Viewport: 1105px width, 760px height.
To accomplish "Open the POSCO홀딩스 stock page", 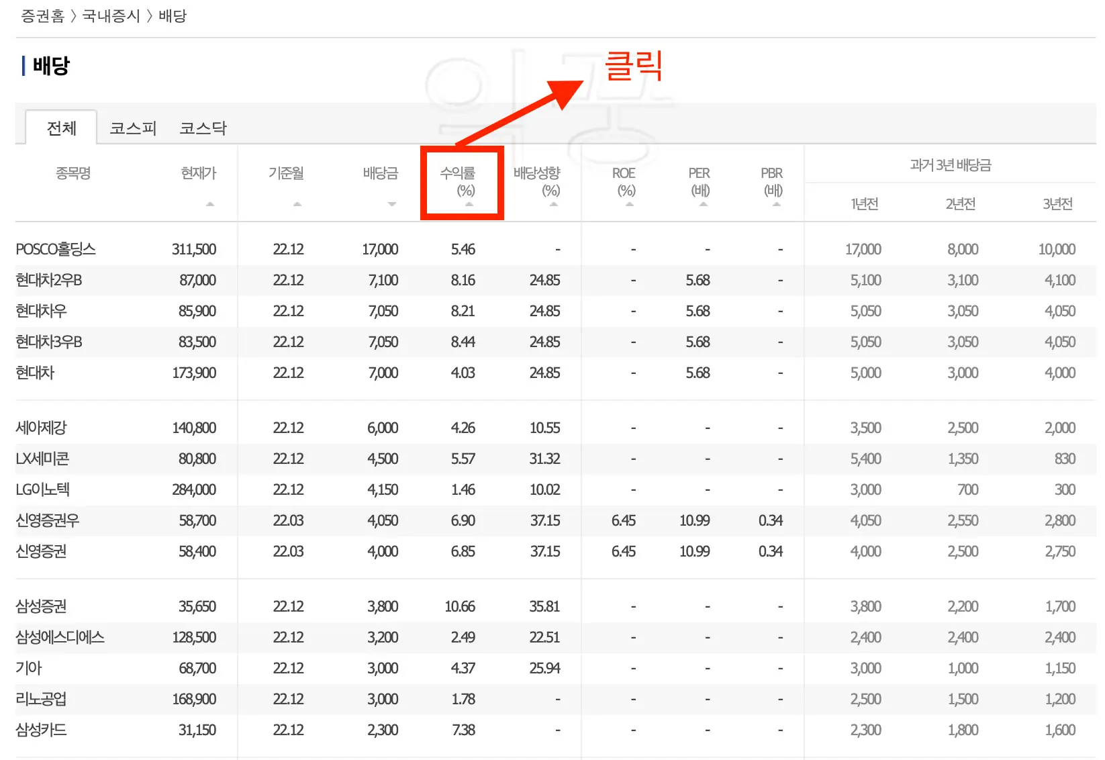I will [x=56, y=248].
